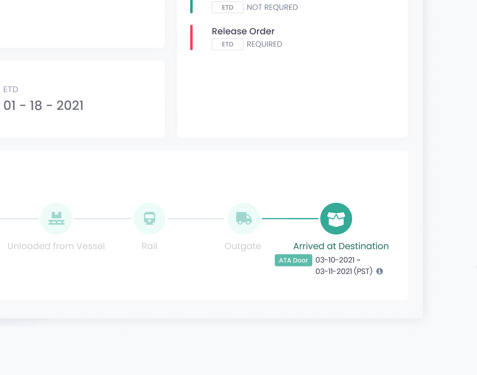Image resolution: width=477 pixels, height=375 pixels.
Task: Click the Arrived at Destination box icon
Action: [336, 219]
